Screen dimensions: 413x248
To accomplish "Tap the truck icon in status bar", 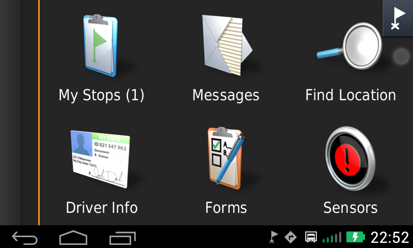I will (x=311, y=237).
